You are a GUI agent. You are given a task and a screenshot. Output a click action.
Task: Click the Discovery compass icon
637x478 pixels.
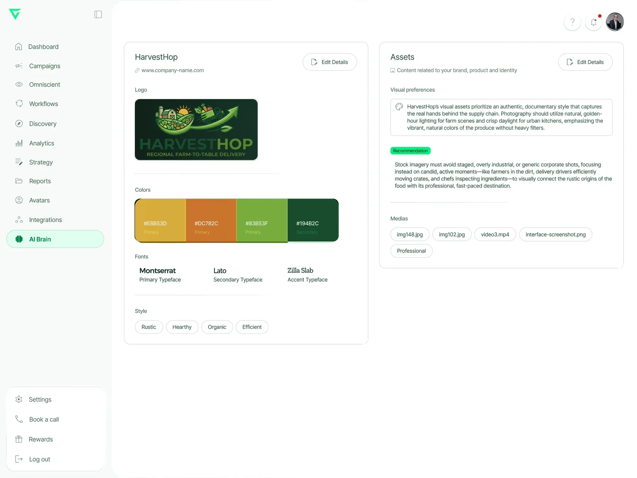tap(19, 124)
